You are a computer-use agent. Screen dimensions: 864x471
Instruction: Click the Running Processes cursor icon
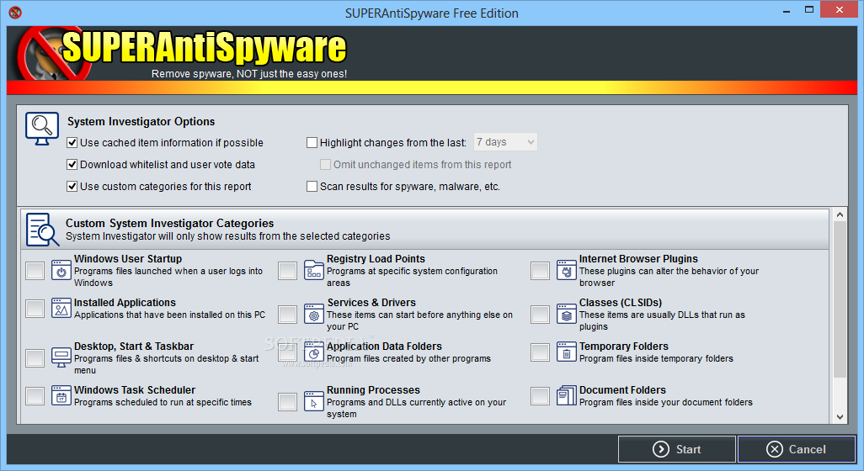[x=313, y=402]
